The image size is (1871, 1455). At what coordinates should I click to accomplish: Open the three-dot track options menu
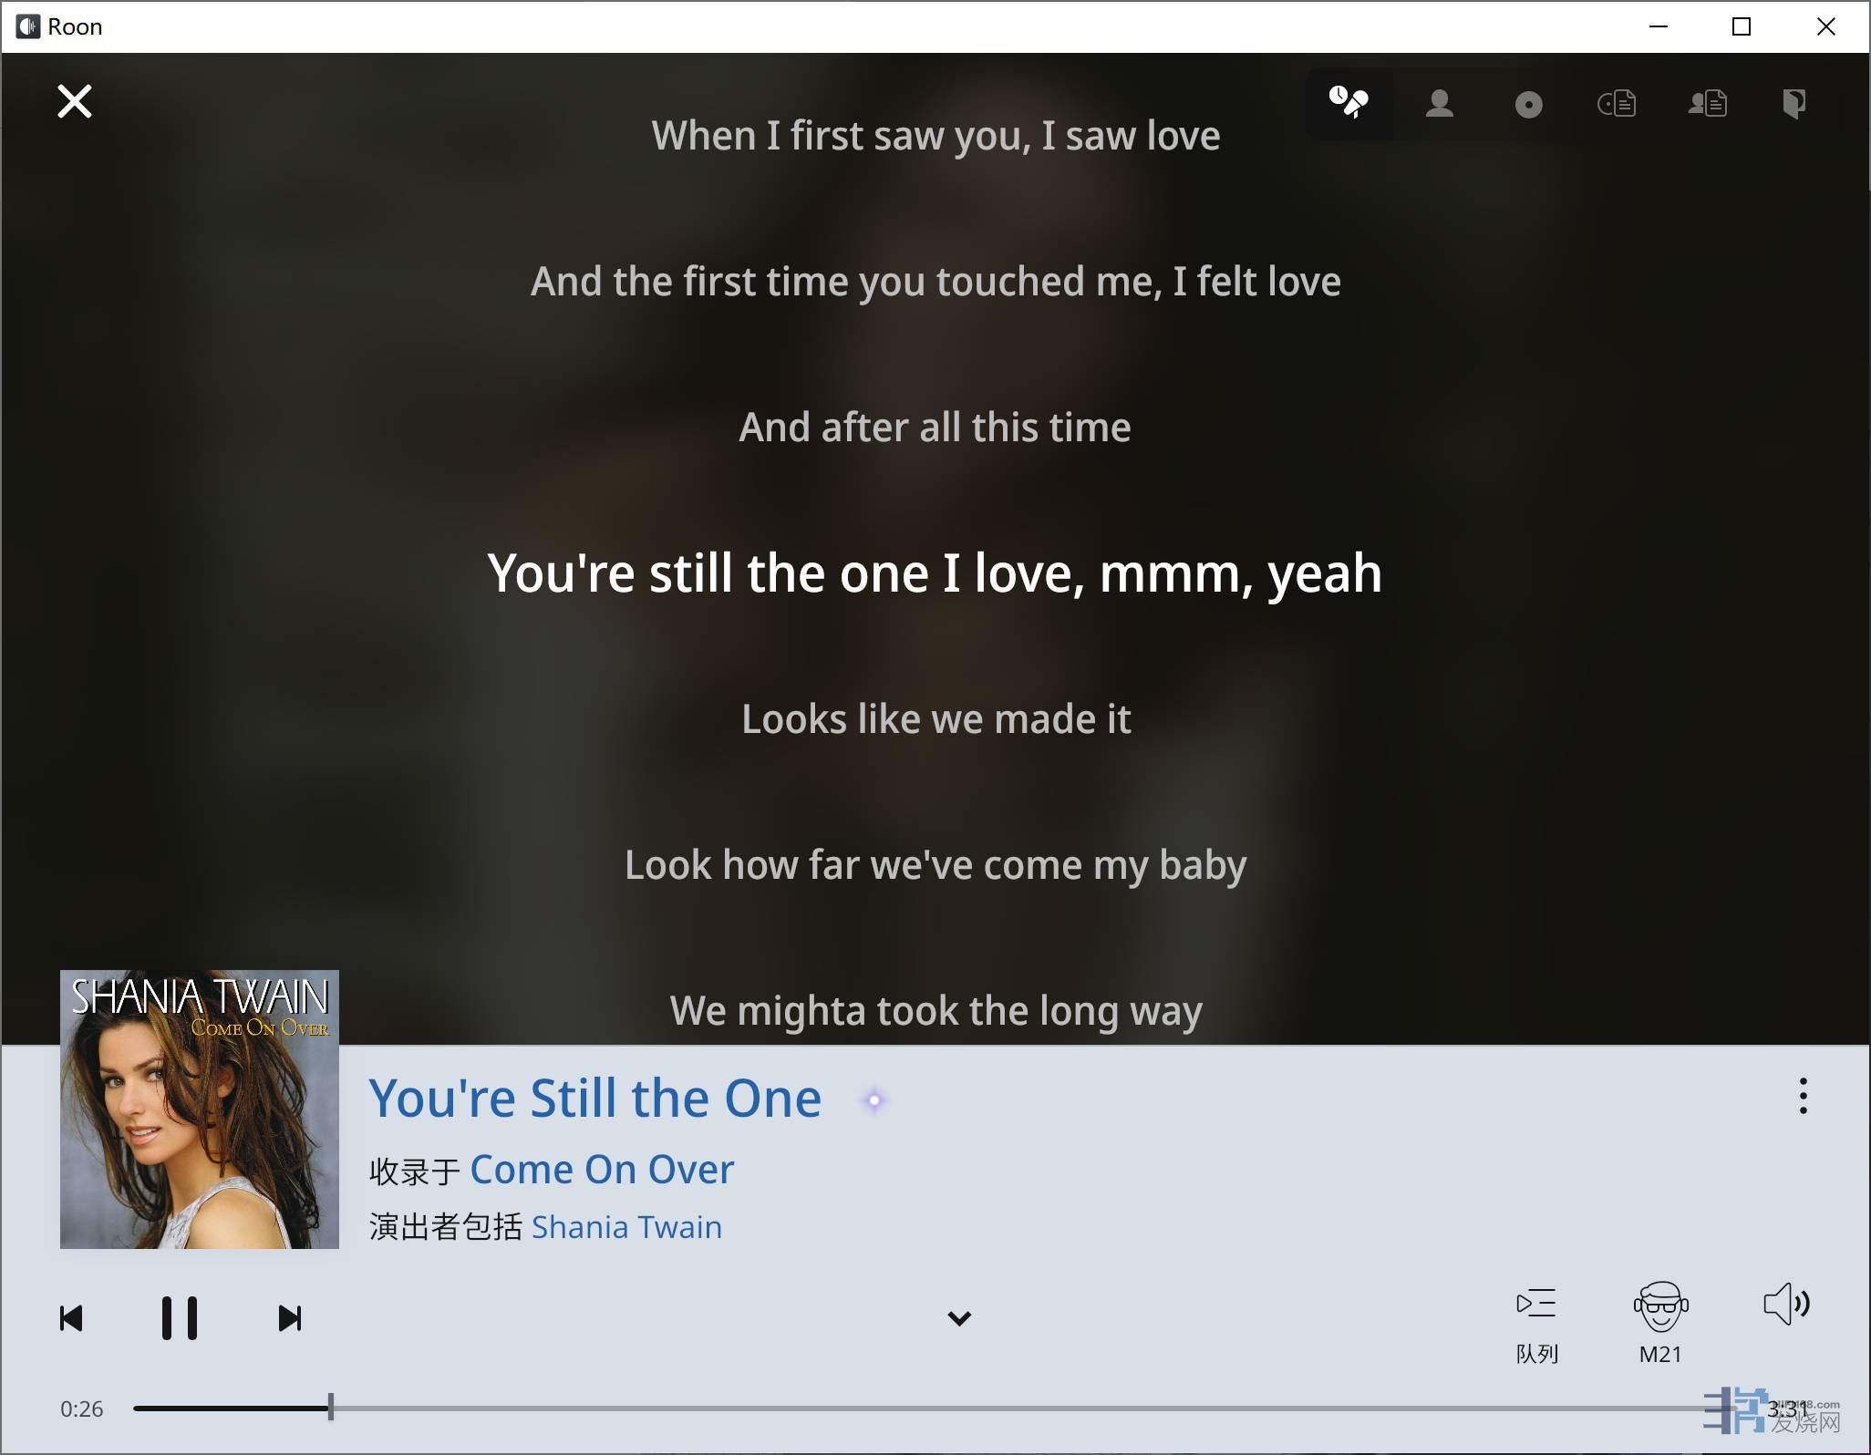1803,1096
